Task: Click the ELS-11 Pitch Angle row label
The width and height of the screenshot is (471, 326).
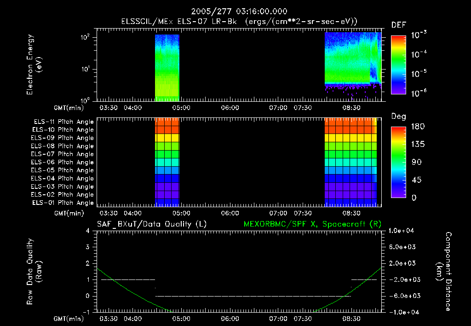Action: click(x=63, y=122)
